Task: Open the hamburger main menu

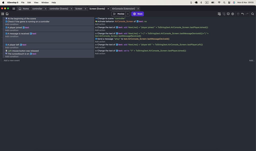Action: [x=14, y=9]
